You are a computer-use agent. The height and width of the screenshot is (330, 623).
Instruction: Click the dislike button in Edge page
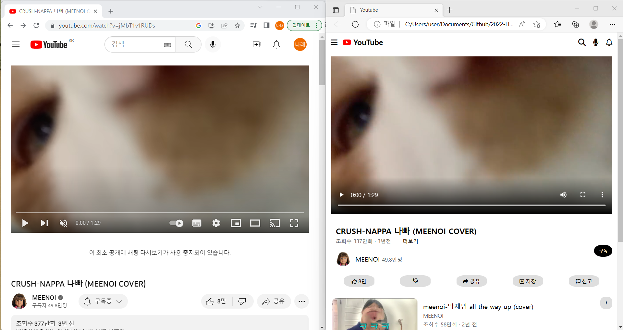point(415,281)
